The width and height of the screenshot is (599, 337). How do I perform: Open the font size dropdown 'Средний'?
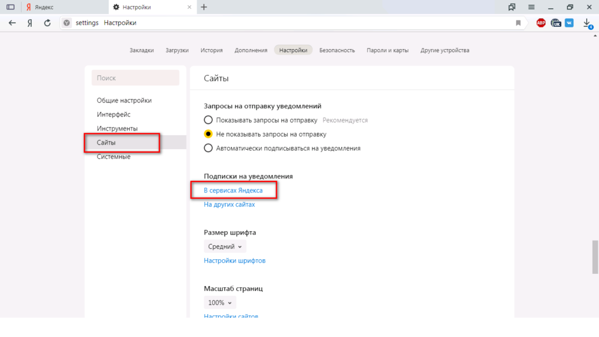[x=225, y=246]
